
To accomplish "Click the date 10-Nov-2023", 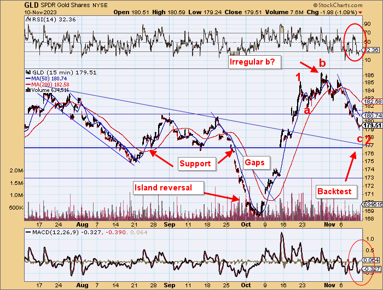I will 40,12.
